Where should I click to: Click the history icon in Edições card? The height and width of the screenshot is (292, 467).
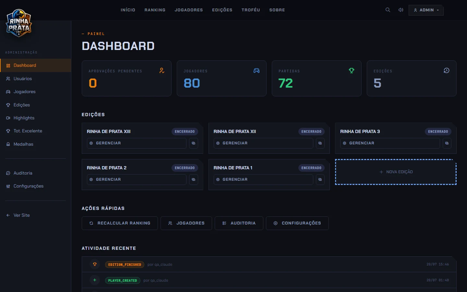[x=447, y=71]
